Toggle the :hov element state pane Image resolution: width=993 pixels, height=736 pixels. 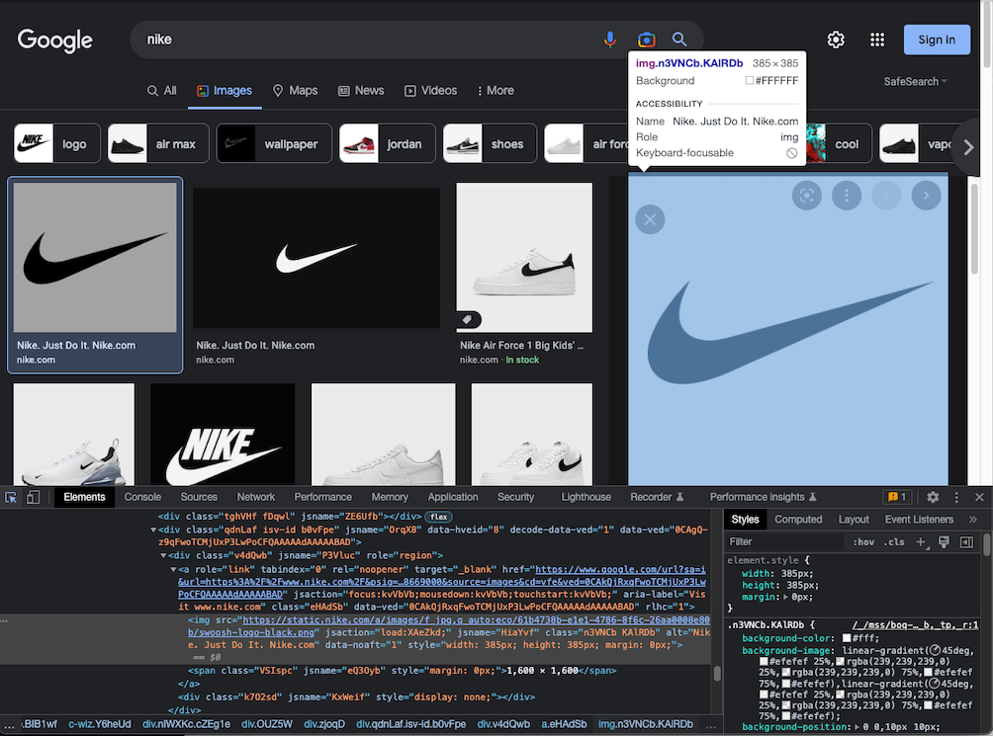click(863, 542)
